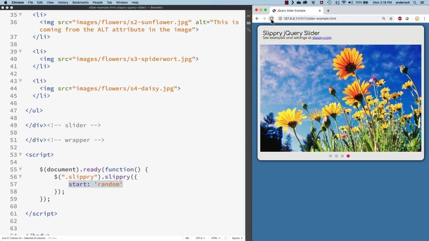Open the Chrome application menu
429x241 pixels.
18,2
